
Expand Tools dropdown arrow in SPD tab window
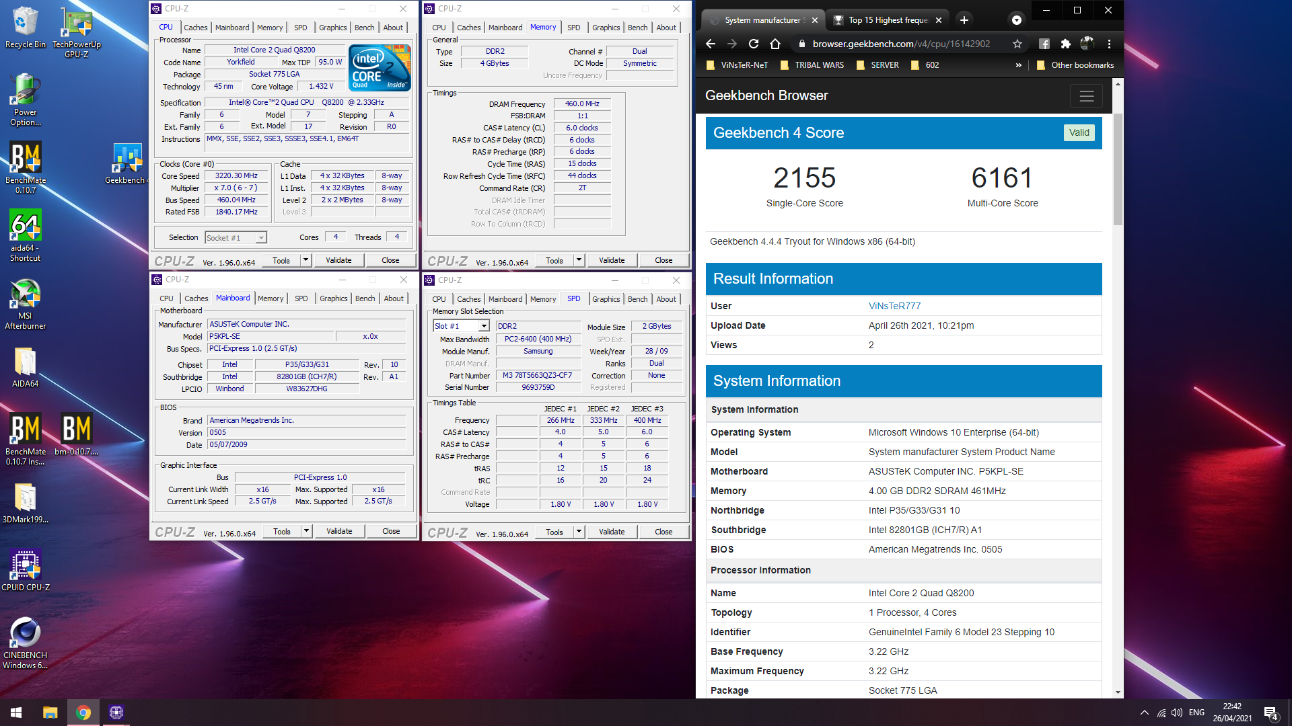(x=579, y=532)
